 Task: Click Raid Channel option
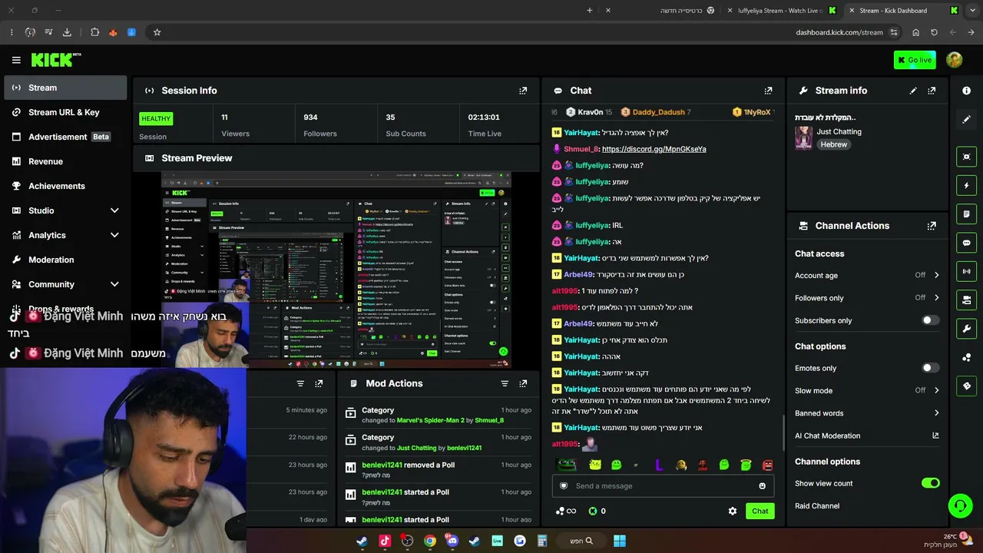point(817,506)
